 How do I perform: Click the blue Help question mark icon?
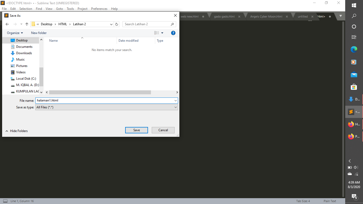173,33
